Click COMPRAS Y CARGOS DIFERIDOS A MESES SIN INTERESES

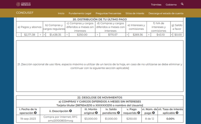[100, 101]
